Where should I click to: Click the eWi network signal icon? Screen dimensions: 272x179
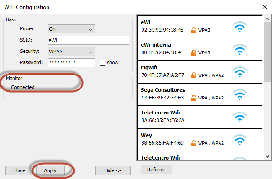tap(240, 27)
